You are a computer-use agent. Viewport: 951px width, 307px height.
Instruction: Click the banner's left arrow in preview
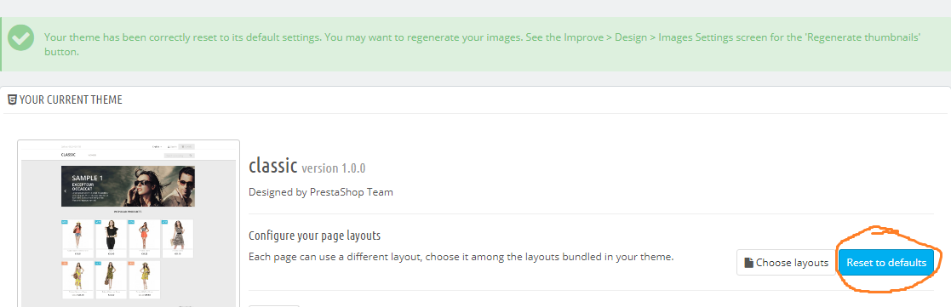(65, 190)
